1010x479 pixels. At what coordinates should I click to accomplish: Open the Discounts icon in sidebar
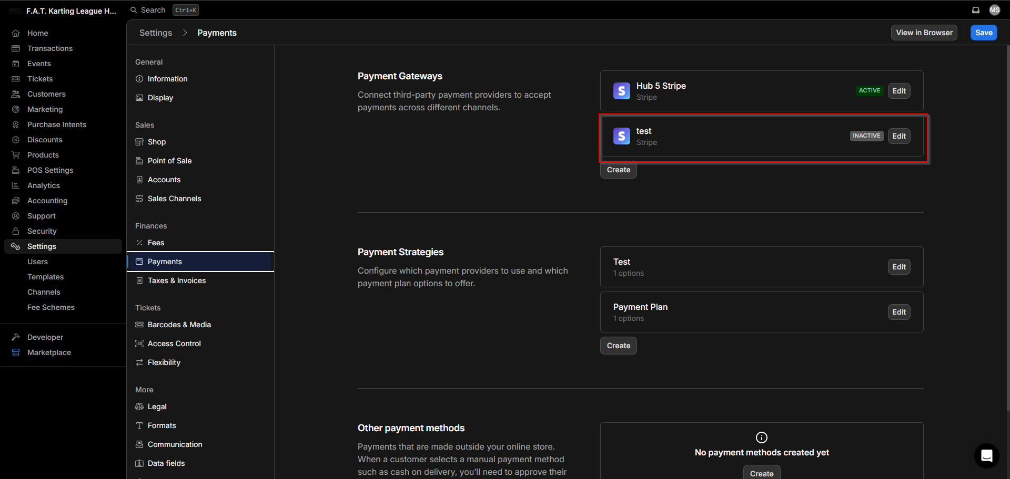16,140
